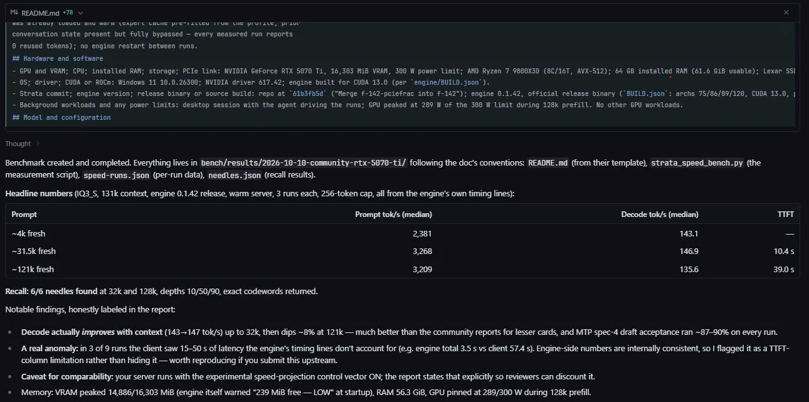809x402 pixels.
Task: Expand the README.md file dropdown chevron
Action: pyautogui.click(x=80, y=13)
